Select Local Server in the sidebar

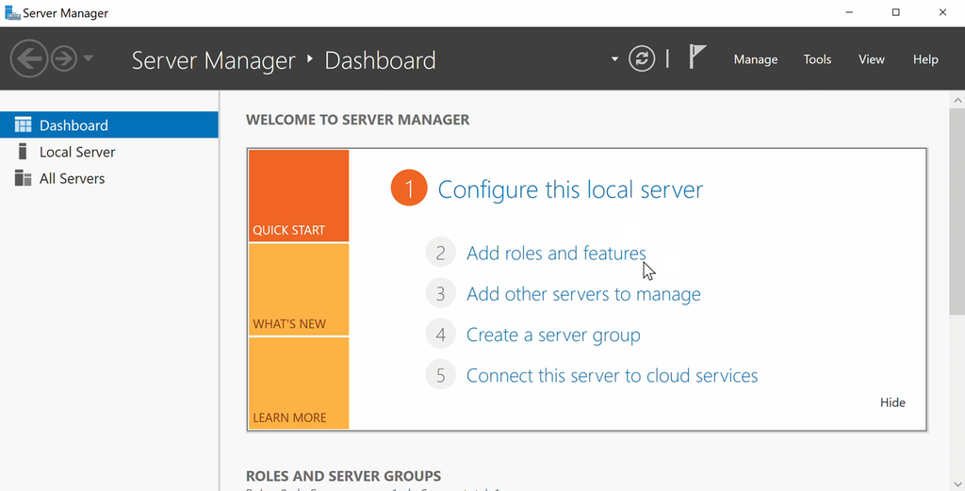109,152
